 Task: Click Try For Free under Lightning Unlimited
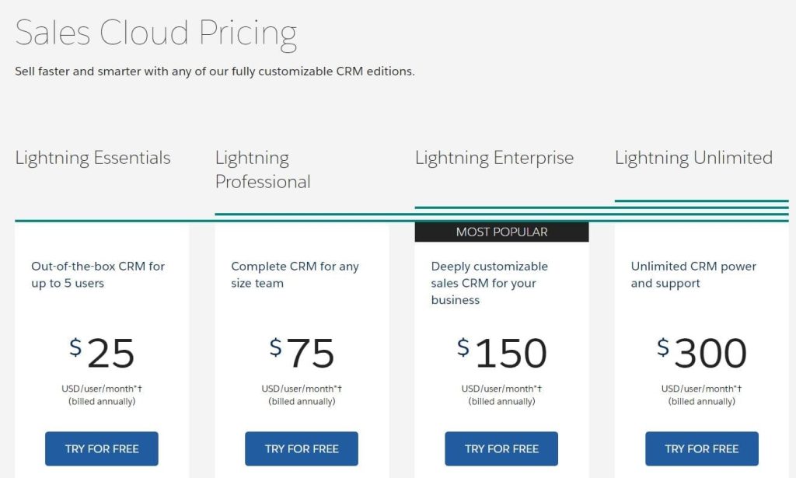[702, 448]
